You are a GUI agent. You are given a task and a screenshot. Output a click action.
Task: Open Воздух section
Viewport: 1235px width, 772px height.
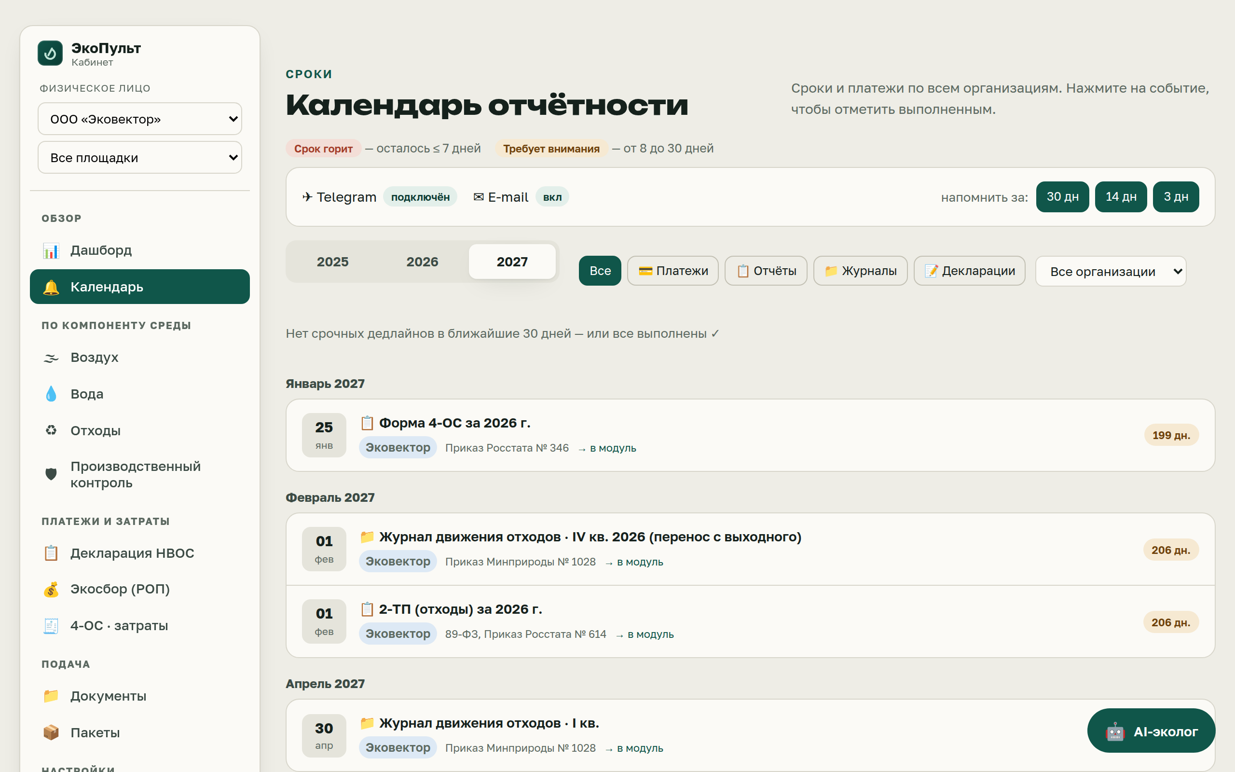[140, 358]
